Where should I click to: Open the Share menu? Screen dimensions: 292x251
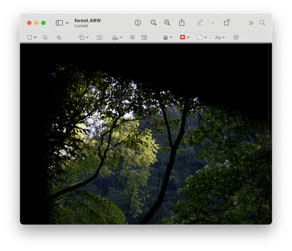coord(182,22)
